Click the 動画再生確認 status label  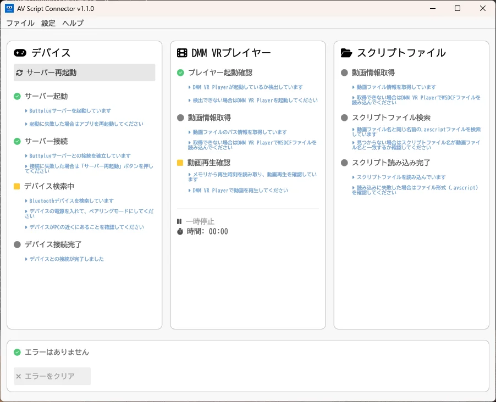(x=209, y=163)
